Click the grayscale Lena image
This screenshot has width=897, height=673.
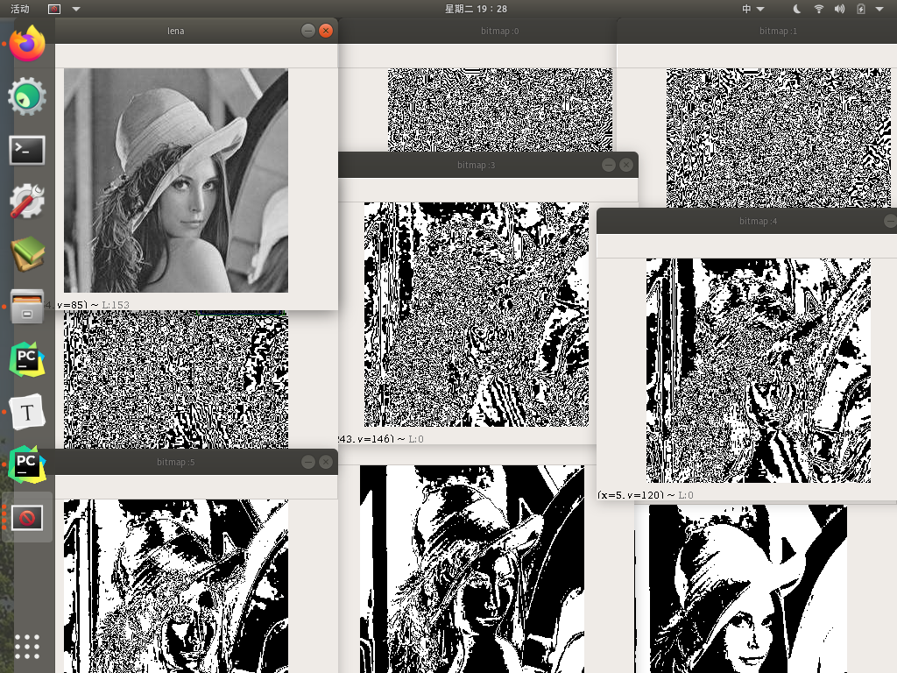coord(175,181)
